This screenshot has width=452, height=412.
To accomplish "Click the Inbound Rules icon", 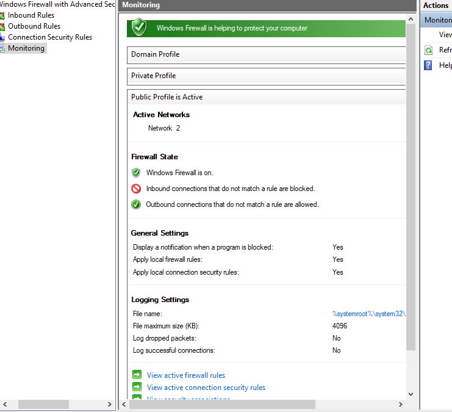I will [x=2, y=16].
